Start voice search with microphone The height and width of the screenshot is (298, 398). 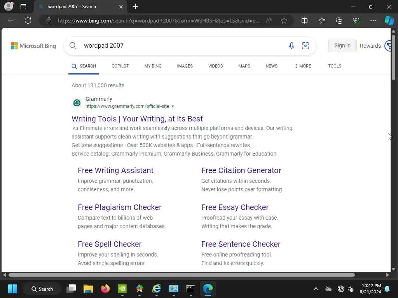pos(292,46)
